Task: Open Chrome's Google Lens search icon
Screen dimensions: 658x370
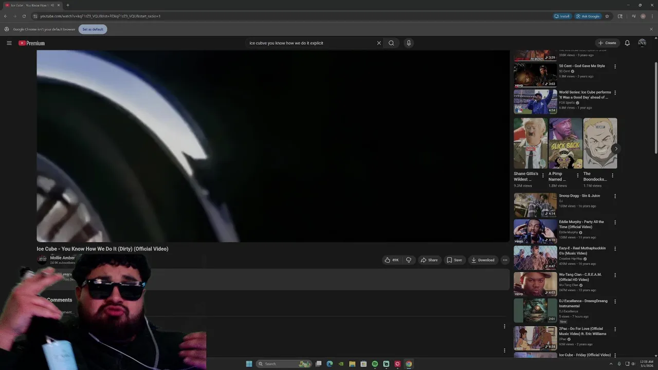Action: tap(620, 16)
